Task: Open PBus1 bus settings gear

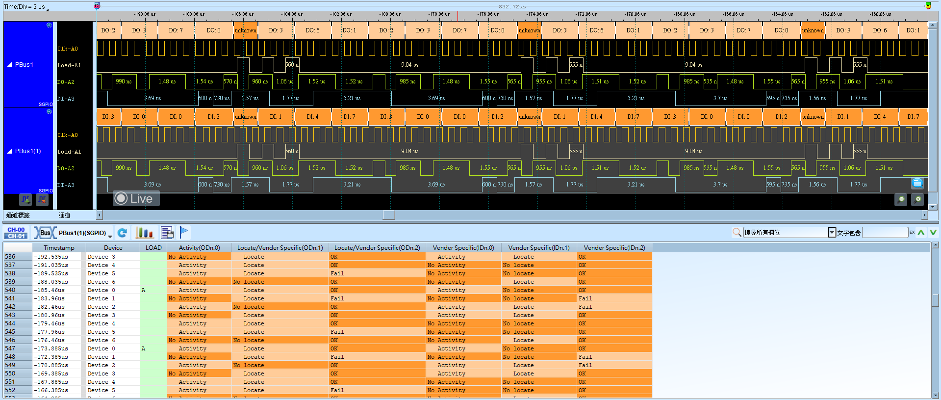Action: pos(49,25)
